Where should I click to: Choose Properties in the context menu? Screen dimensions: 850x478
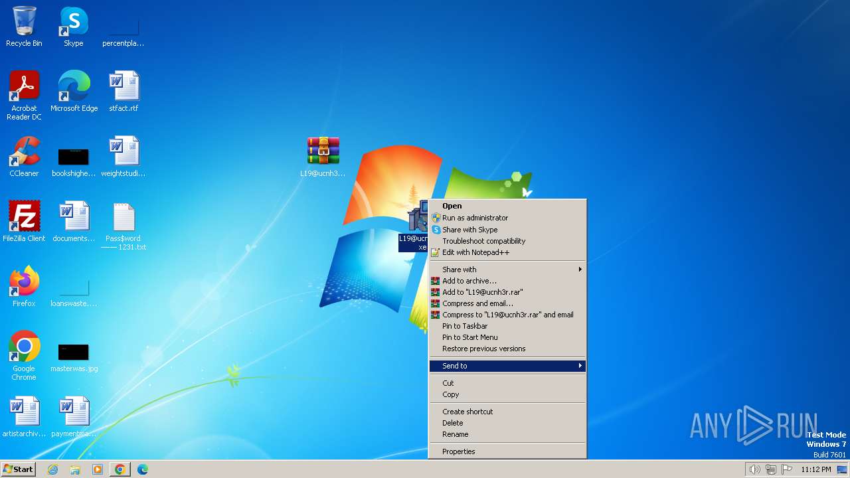pyautogui.click(x=507, y=451)
